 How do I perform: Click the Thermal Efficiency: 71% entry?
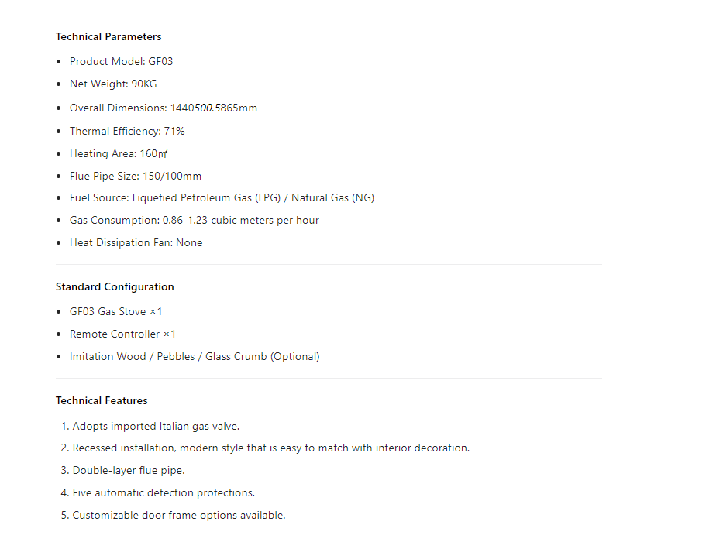tap(127, 131)
